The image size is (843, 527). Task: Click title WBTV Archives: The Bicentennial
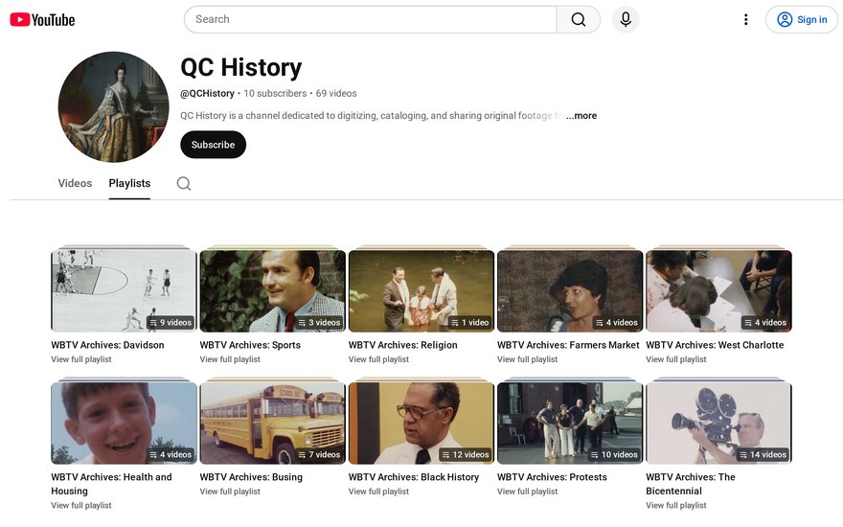(691, 484)
